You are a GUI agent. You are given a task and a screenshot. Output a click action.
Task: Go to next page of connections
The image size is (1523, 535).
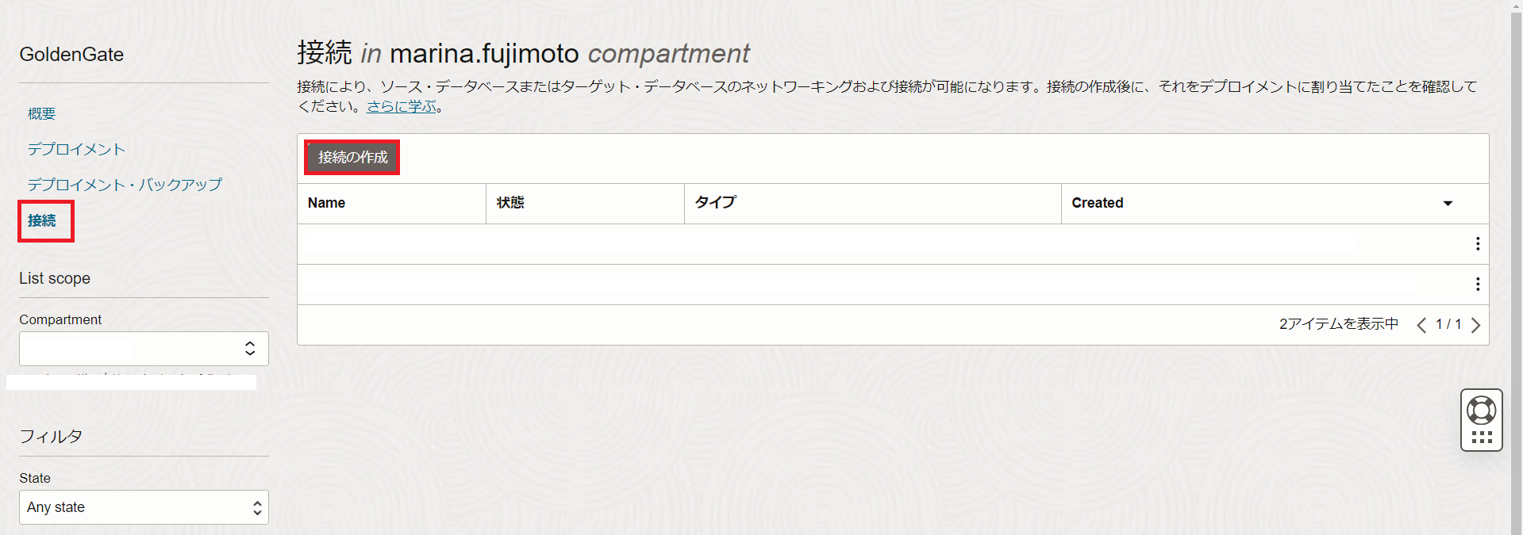1475,325
